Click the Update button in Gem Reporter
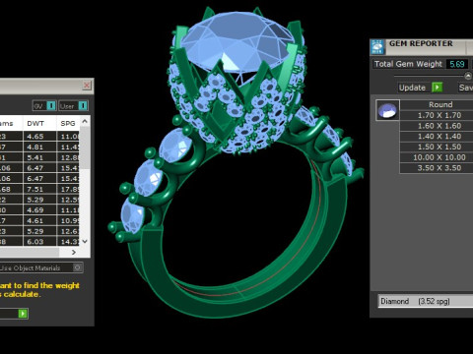This screenshot has width=473, height=354. coord(421,88)
